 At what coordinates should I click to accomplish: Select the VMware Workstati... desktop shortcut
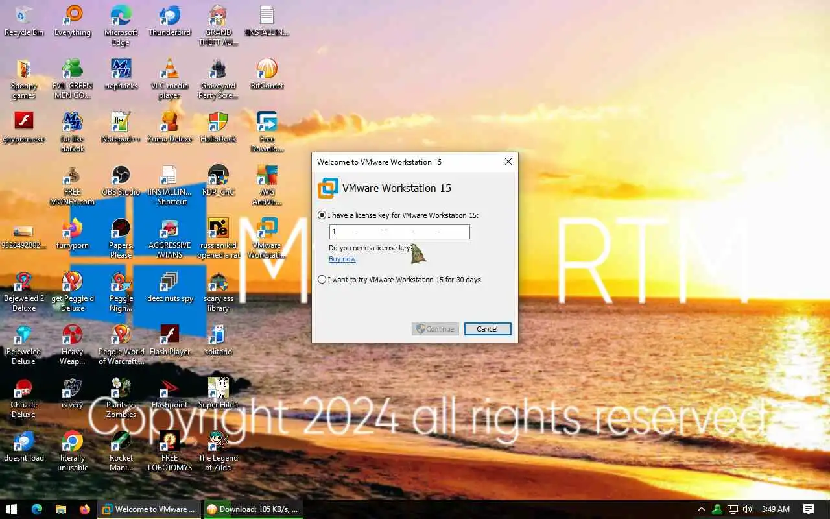(267, 238)
